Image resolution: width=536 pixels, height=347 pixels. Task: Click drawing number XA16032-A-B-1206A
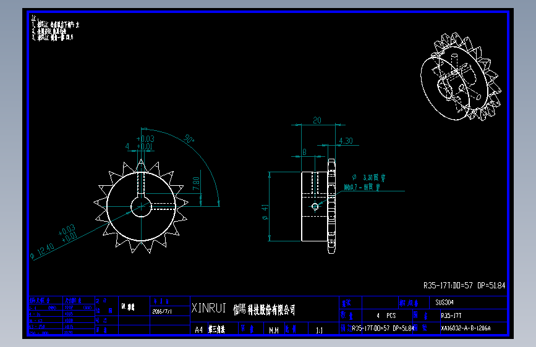pyautogui.click(x=466, y=328)
